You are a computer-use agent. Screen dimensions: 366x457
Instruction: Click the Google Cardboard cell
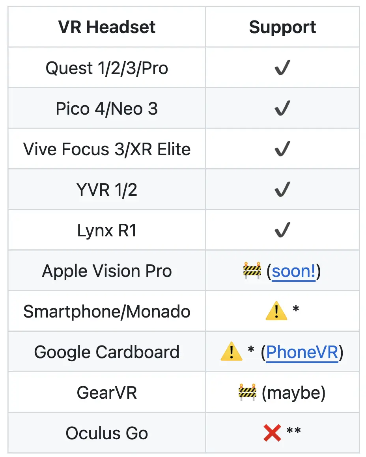point(107,352)
